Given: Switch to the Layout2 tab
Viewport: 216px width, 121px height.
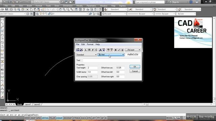Looking at the screenshot, I should click(37, 105).
